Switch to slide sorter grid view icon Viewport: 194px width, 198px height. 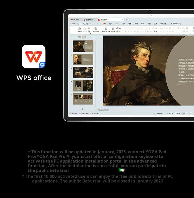(188, 113)
